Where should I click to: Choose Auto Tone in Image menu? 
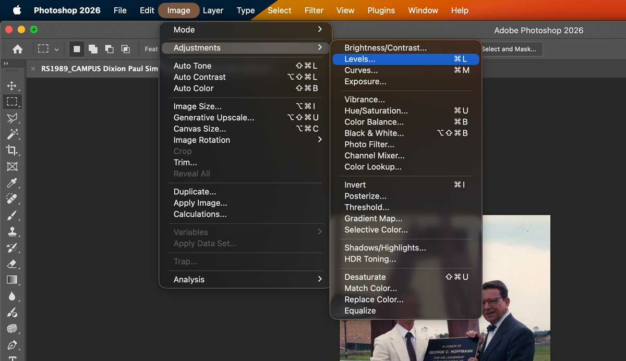click(x=245, y=66)
